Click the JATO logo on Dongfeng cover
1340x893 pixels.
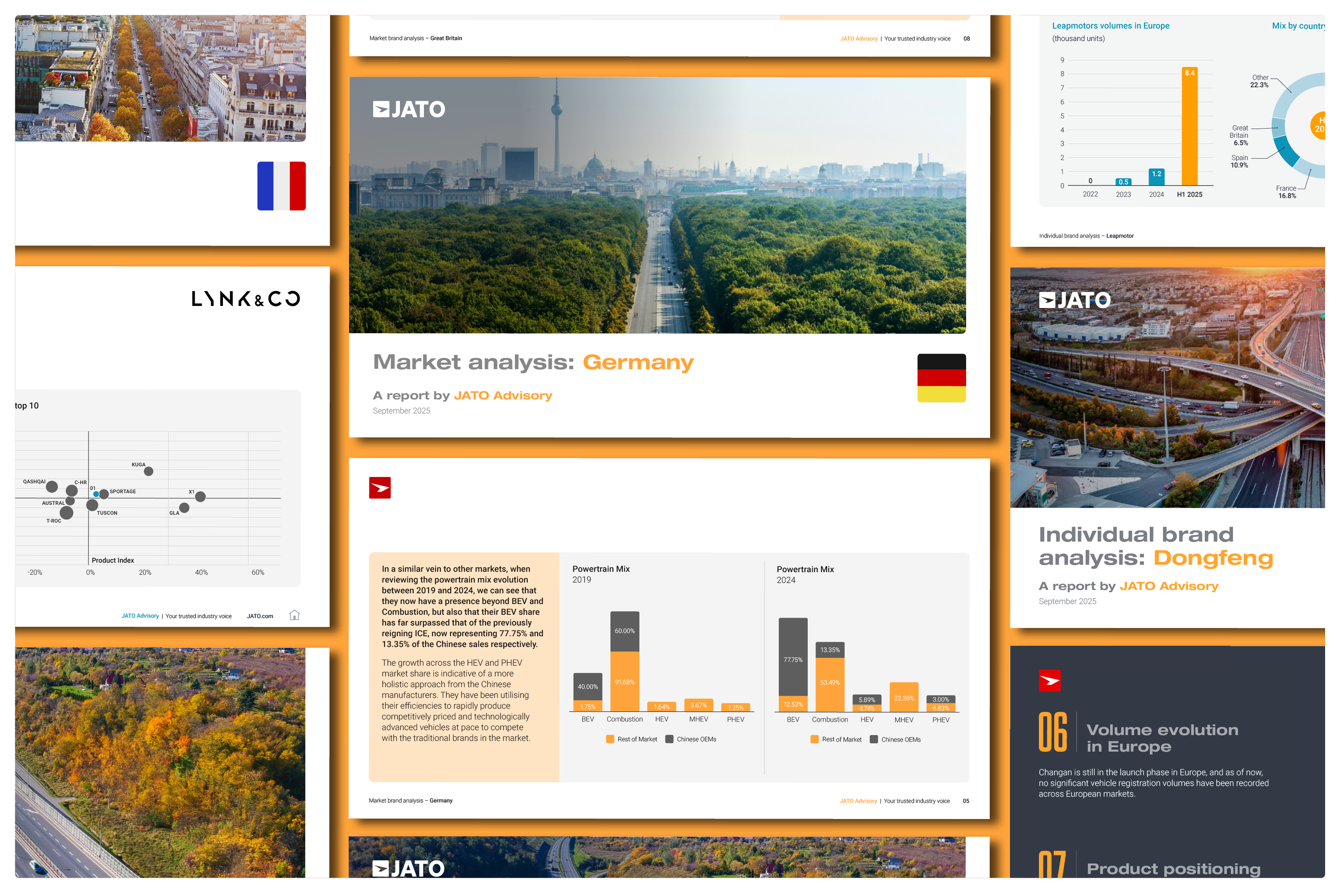click(1074, 300)
